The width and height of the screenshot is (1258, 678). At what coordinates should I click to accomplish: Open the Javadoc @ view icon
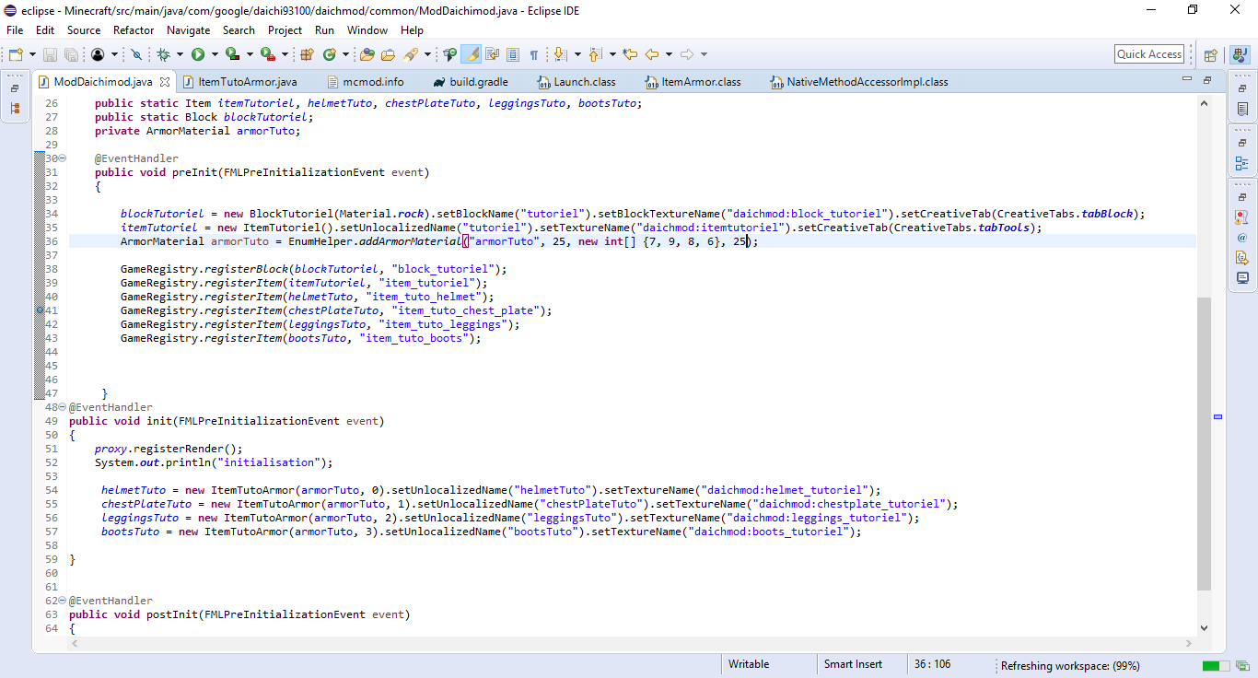coord(1242,238)
